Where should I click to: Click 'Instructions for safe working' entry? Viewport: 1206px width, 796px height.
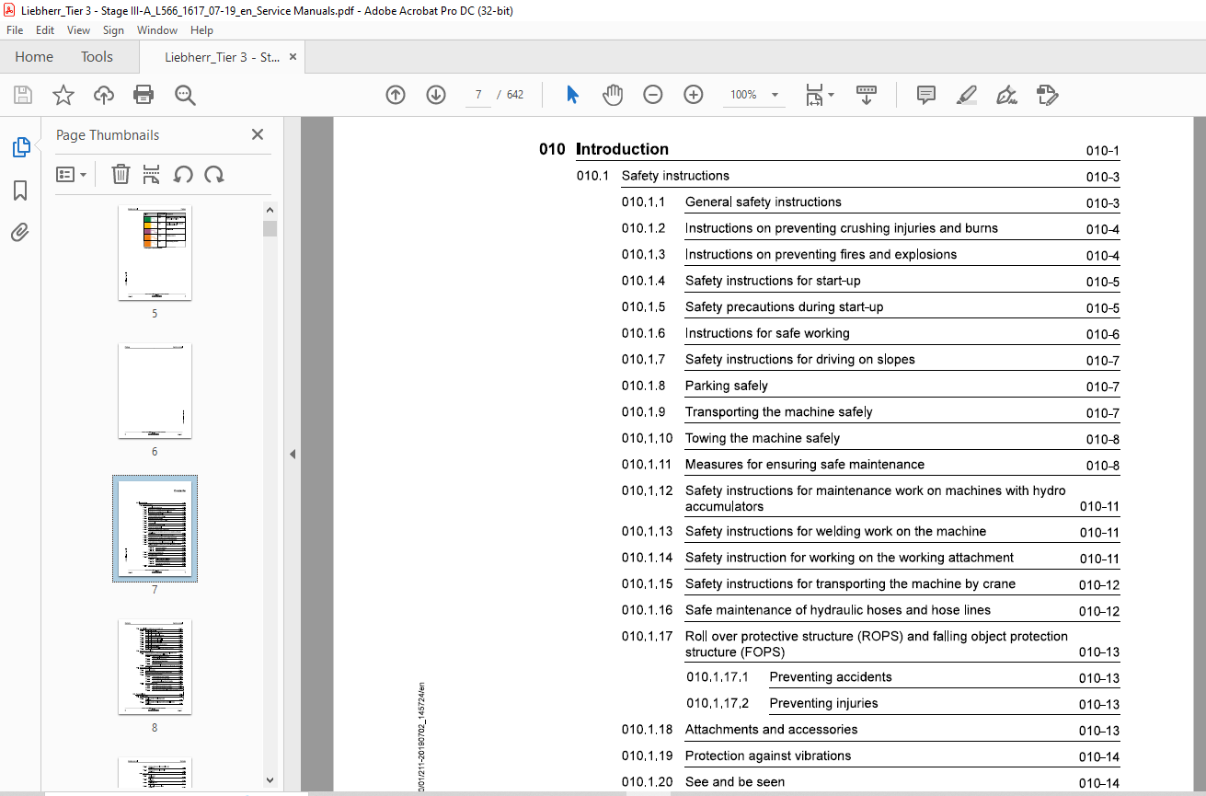[x=767, y=333]
